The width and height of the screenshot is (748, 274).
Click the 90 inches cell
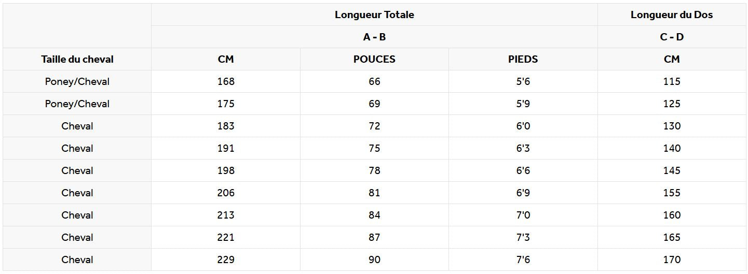pyautogui.click(x=374, y=259)
